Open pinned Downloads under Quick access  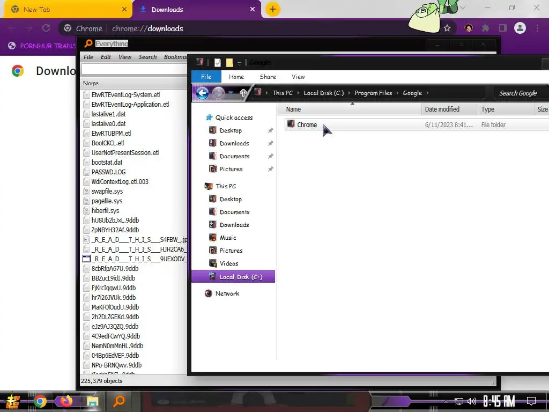[234, 143]
